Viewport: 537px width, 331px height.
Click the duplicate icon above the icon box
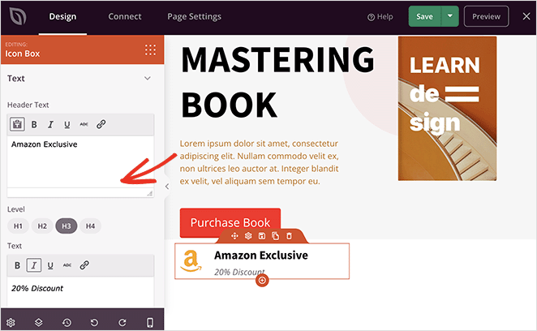(x=276, y=235)
